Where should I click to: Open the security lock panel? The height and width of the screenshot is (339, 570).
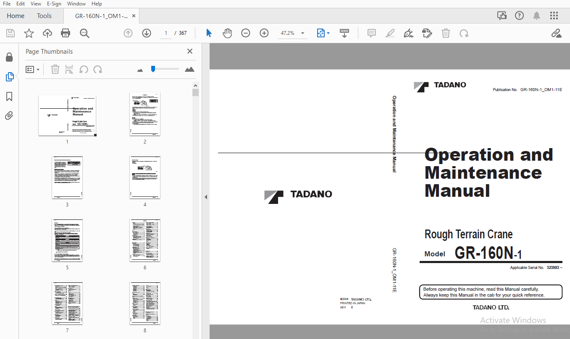9,57
